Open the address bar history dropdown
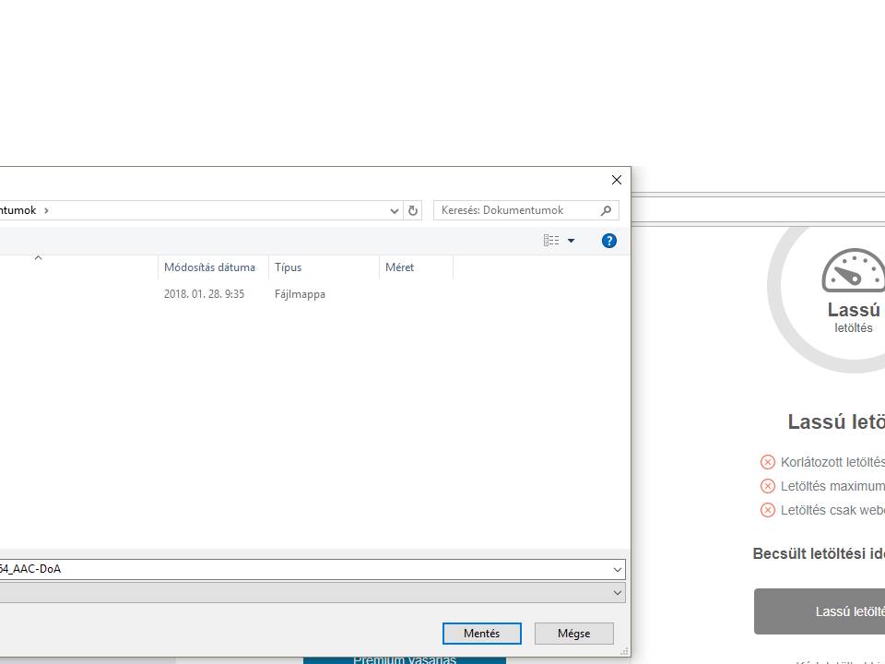885x664 pixels. tap(395, 210)
